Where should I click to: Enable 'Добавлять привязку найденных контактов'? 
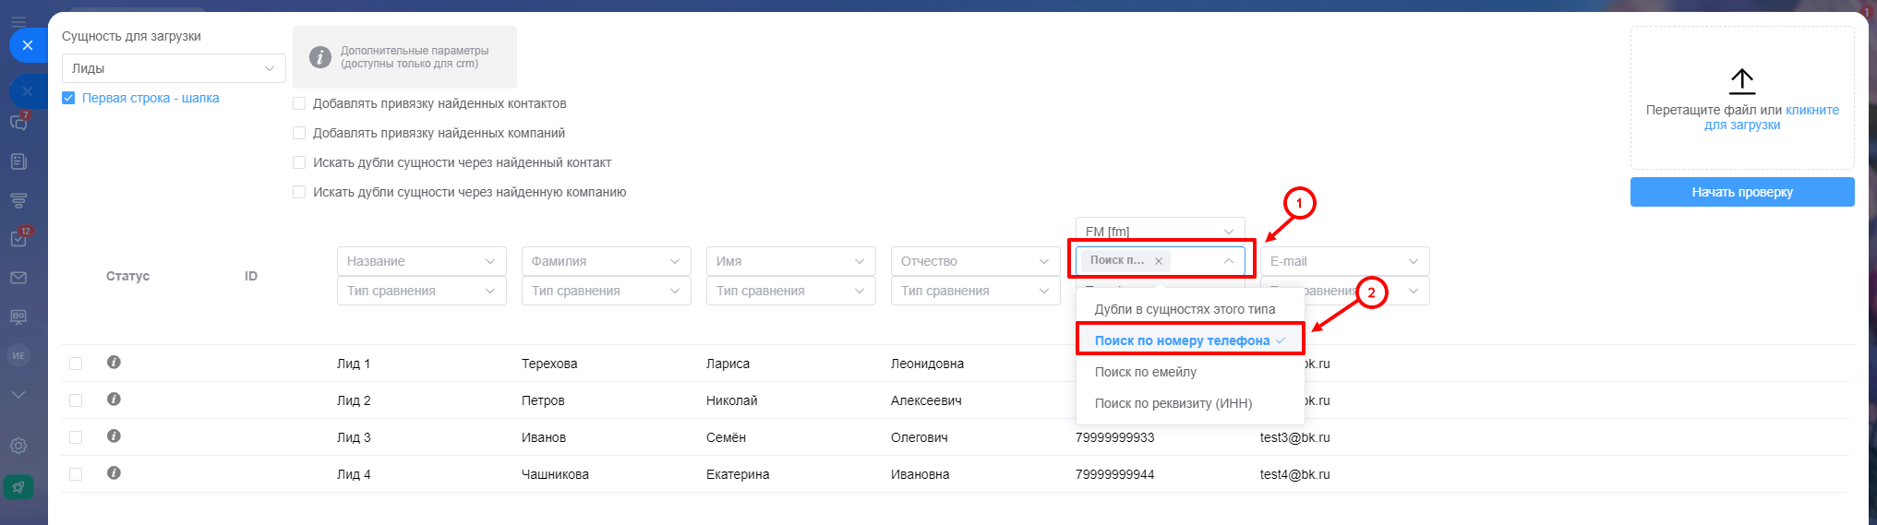click(x=299, y=103)
